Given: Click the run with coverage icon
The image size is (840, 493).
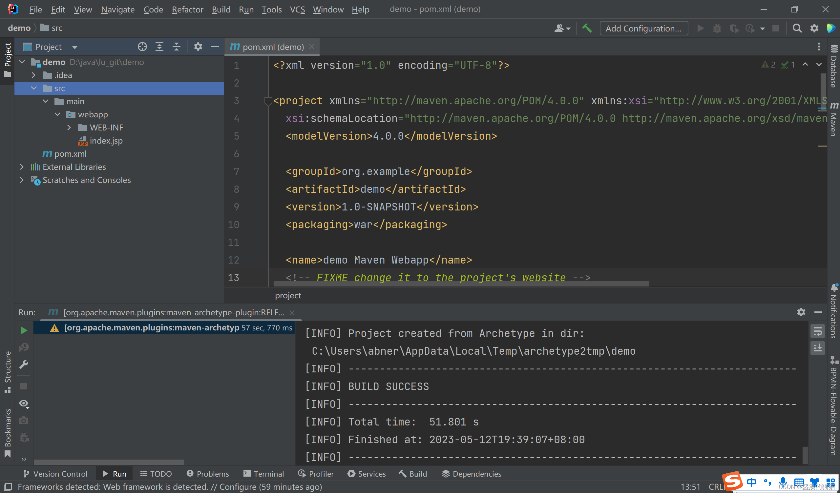Looking at the screenshot, I should click(x=734, y=28).
